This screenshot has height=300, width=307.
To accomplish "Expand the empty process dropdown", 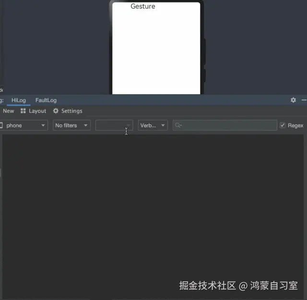I will [x=114, y=125].
